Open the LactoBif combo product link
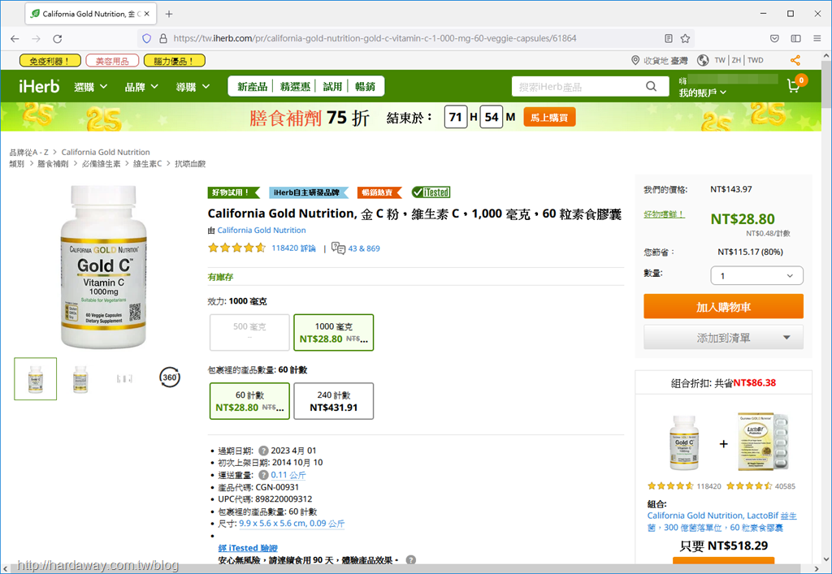The height and width of the screenshot is (574, 832). pos(721,521)
